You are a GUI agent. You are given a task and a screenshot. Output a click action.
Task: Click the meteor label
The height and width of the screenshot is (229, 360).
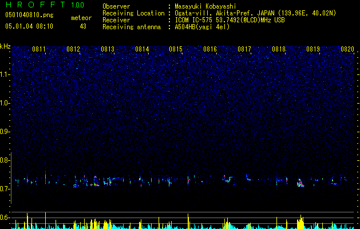click(x=81, y=18)
